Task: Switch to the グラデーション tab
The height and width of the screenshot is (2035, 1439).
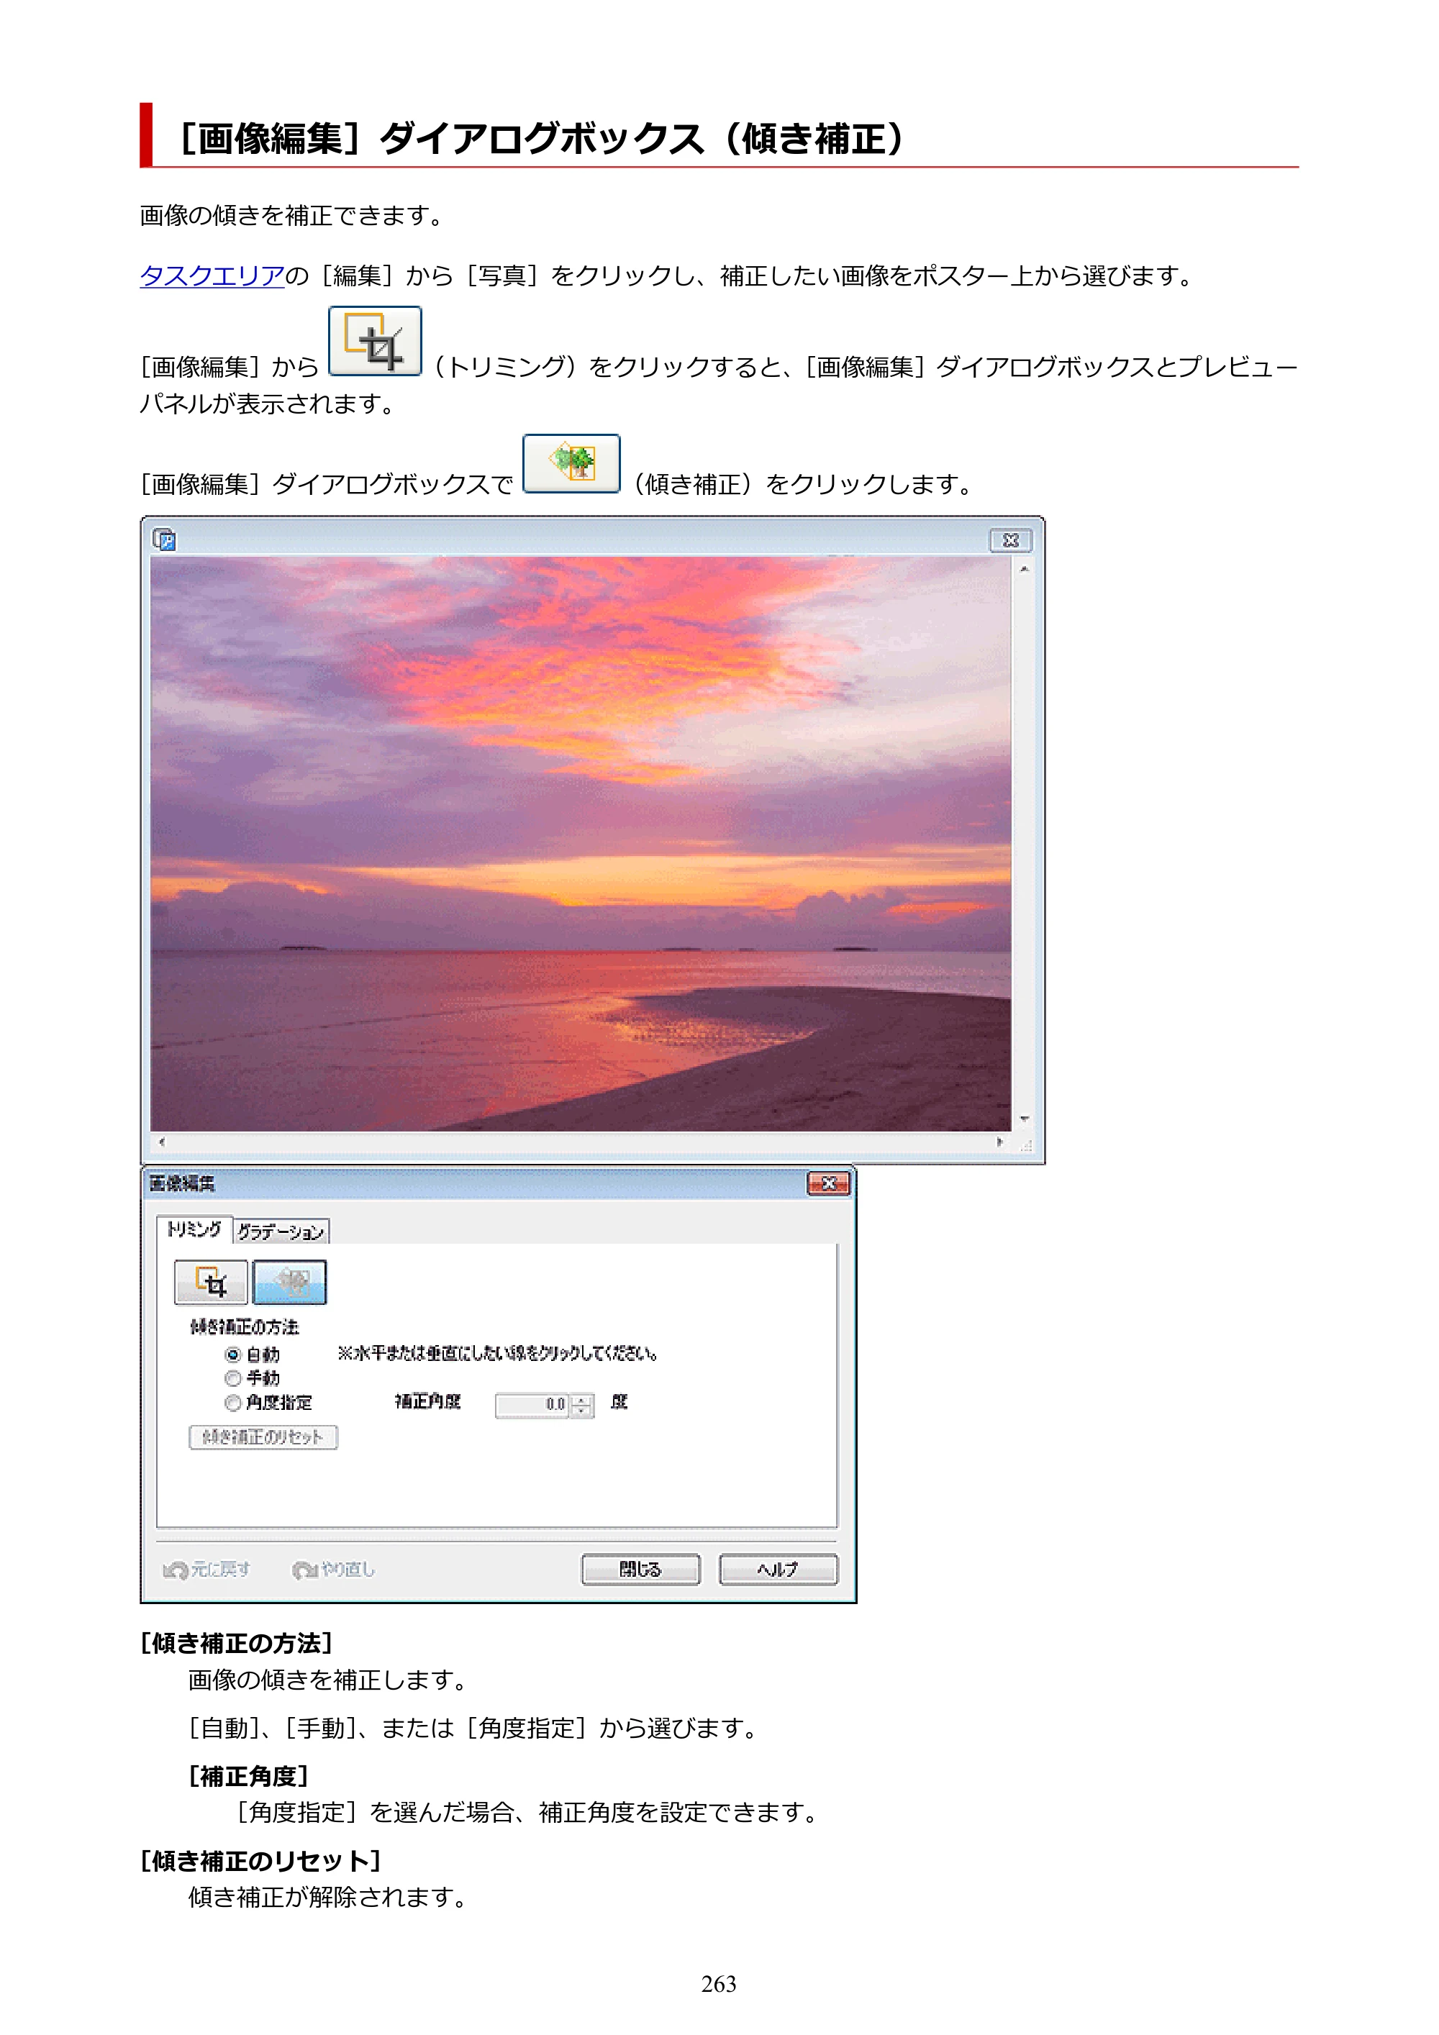Action: (281, 1231)
